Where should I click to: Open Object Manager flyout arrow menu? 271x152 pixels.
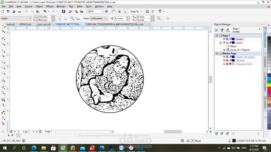coord(259,29)
